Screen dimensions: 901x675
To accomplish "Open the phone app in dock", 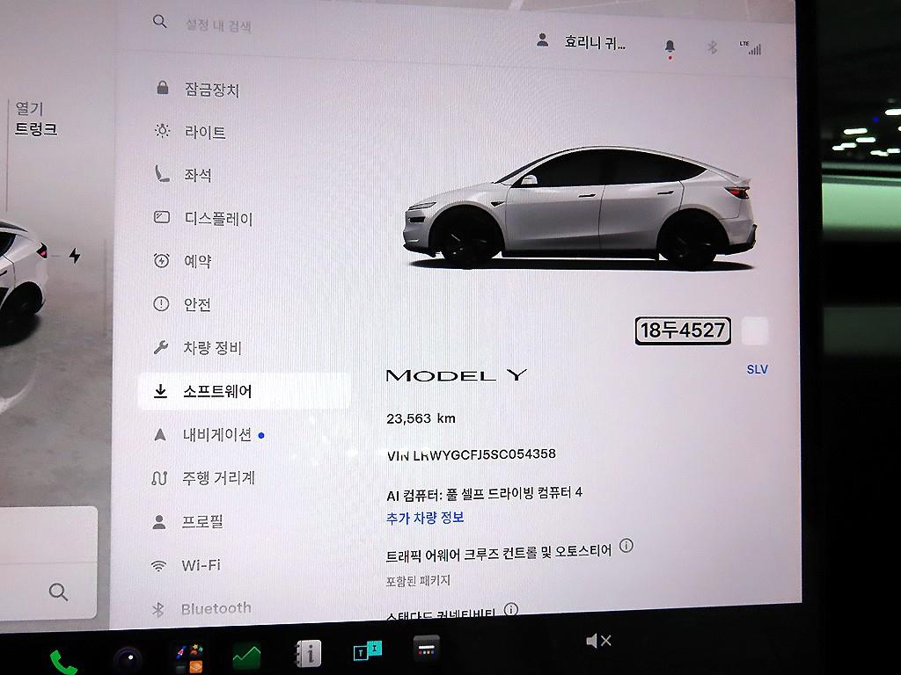I will [x=62, y=662].
